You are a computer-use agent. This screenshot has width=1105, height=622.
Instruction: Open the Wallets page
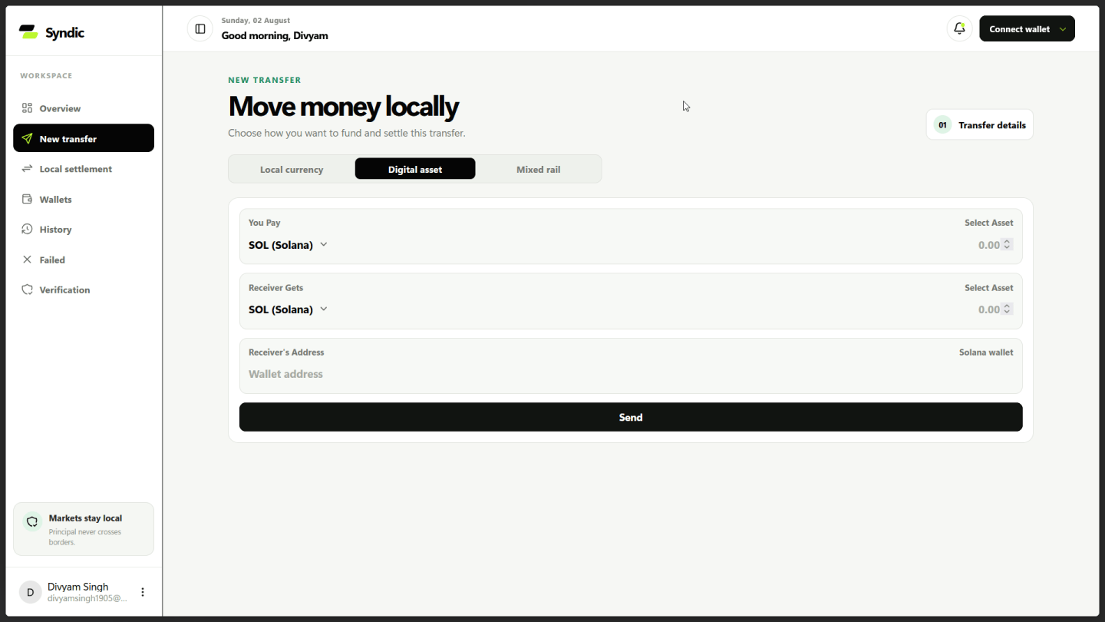coord(84,200)
